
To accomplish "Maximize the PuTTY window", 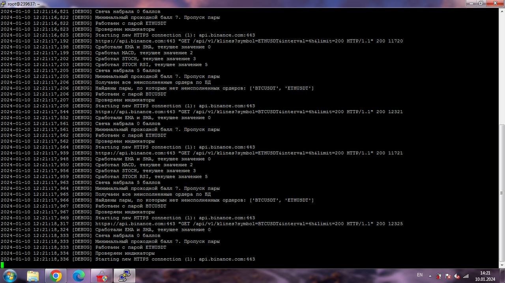I will pyautogui.click(x=481, y=3).
